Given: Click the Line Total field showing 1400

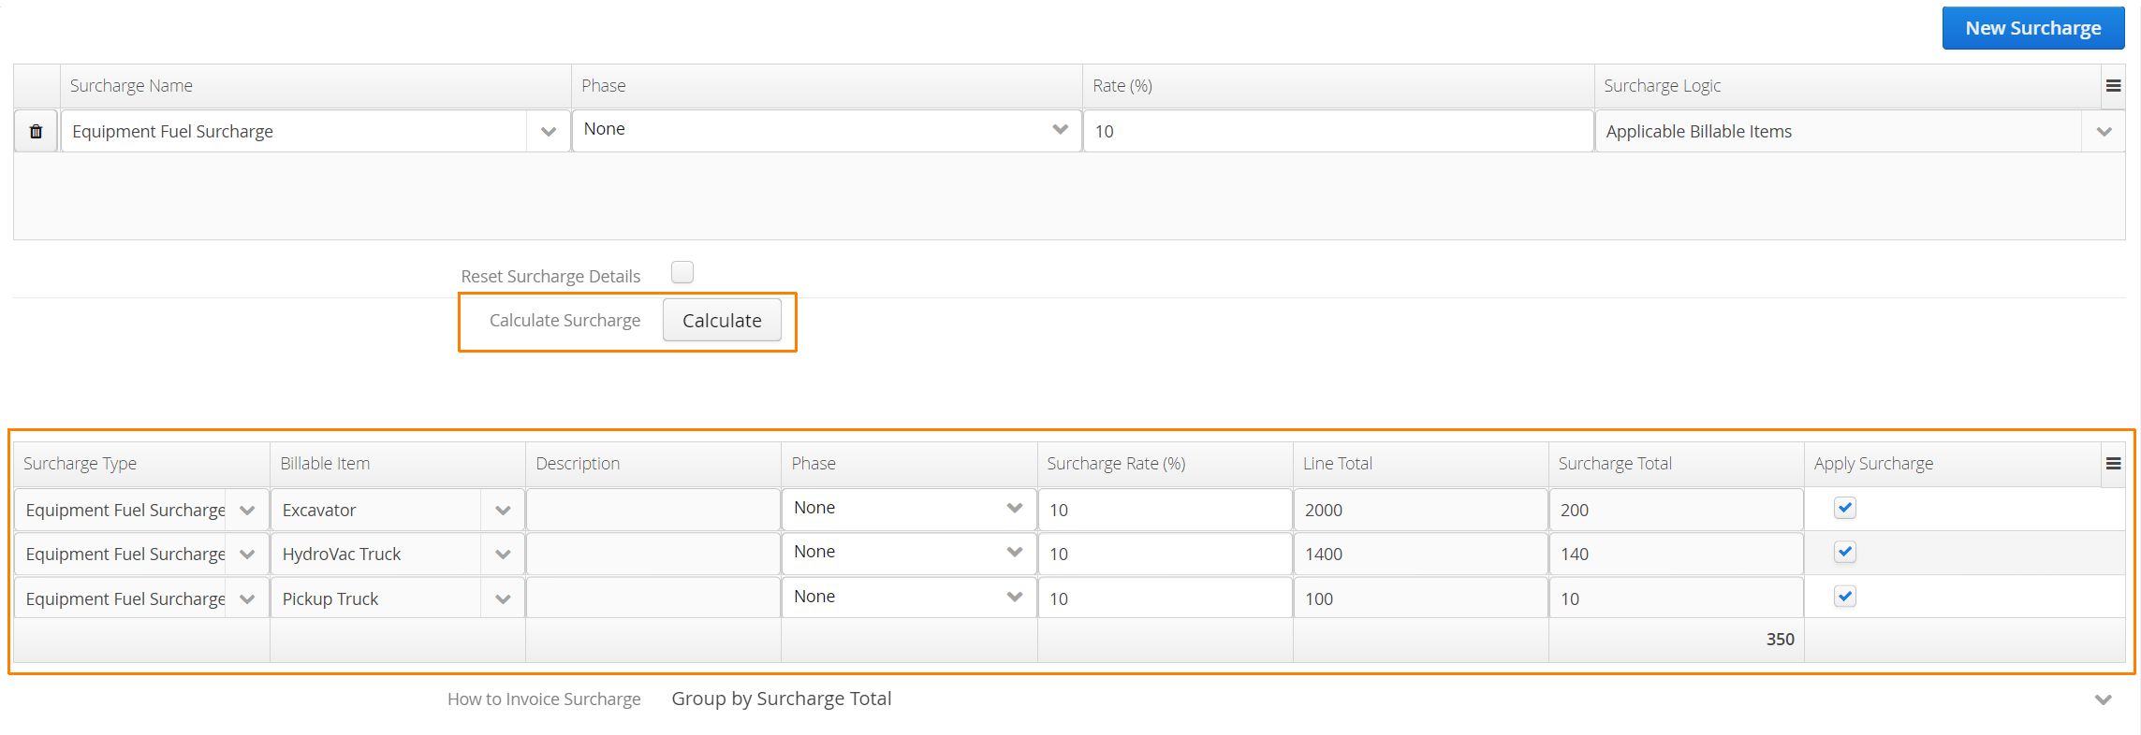Looking at the screenshot, I should [1421, 554].
